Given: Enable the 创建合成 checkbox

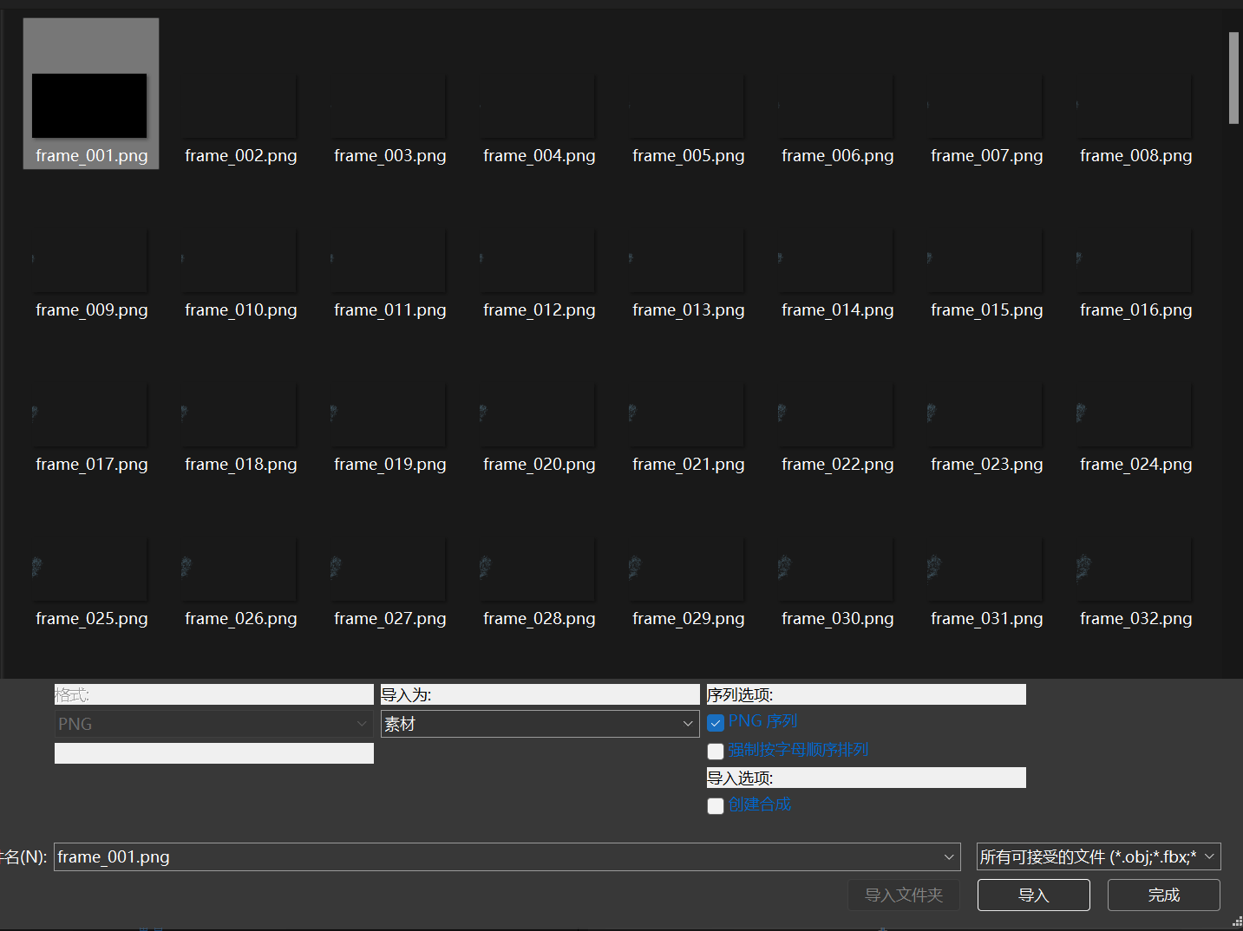Looking at the screenshot, I should pyautogui.click(x=716, y=806).
